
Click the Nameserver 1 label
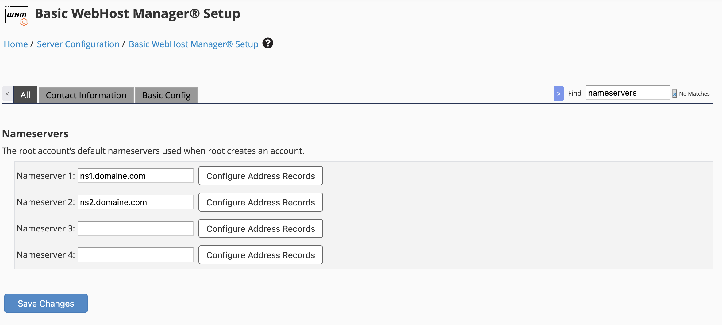coord(46,176)
